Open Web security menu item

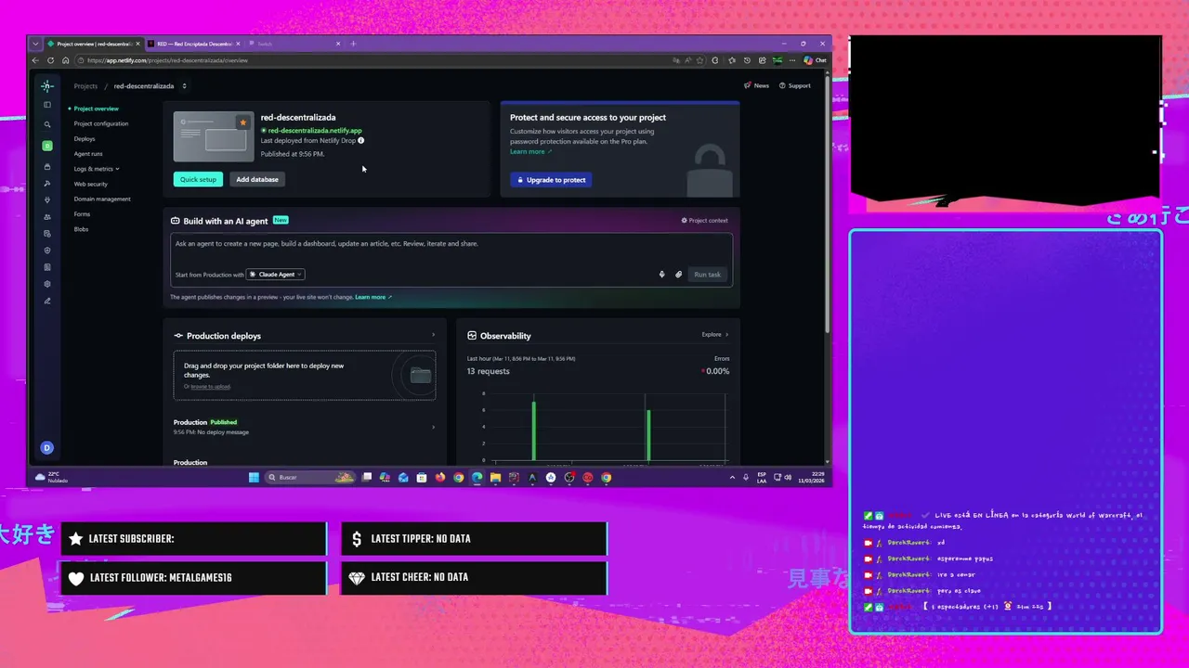pyautogui.click(x=91, y=184)
